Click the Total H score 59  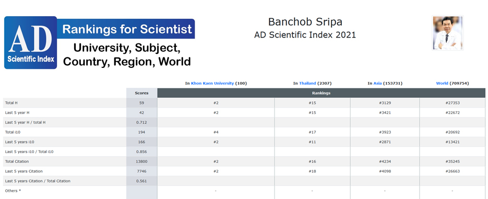point(141,103)
